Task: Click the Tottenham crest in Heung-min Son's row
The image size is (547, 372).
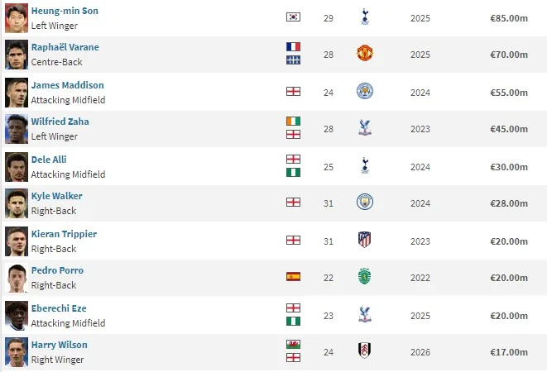Action: [x=365, y=17]
